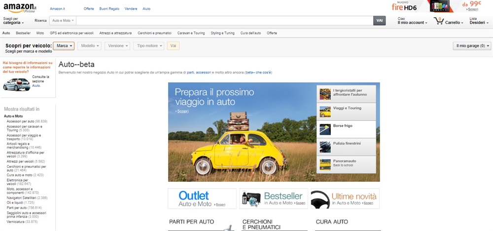Image resolution: width=493 pixels, height=231 pixels.
Task: Select Borse frigo banner item
Action: (346, 129)
